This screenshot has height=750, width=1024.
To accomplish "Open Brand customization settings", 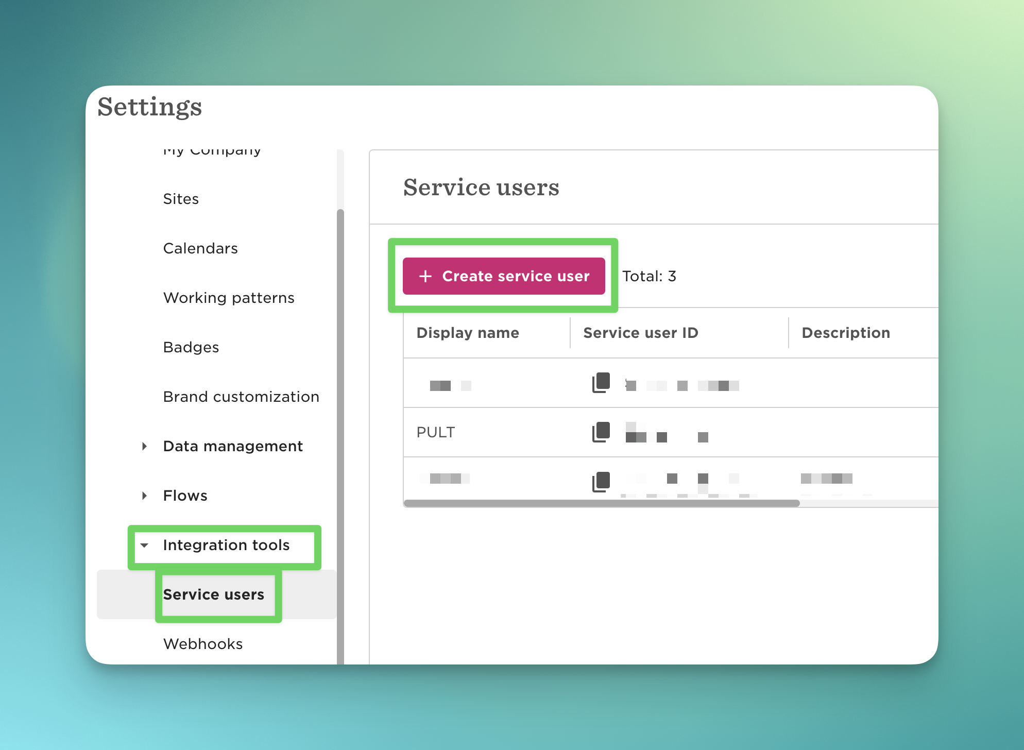I will [x=241, y=397].
